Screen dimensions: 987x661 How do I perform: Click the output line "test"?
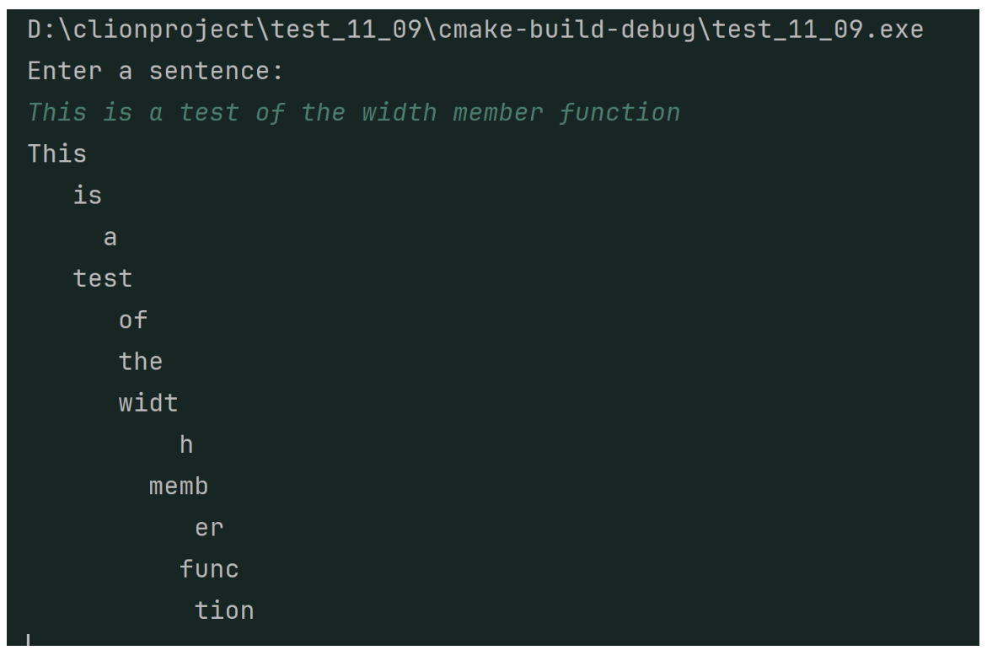(x=103, y=279)
